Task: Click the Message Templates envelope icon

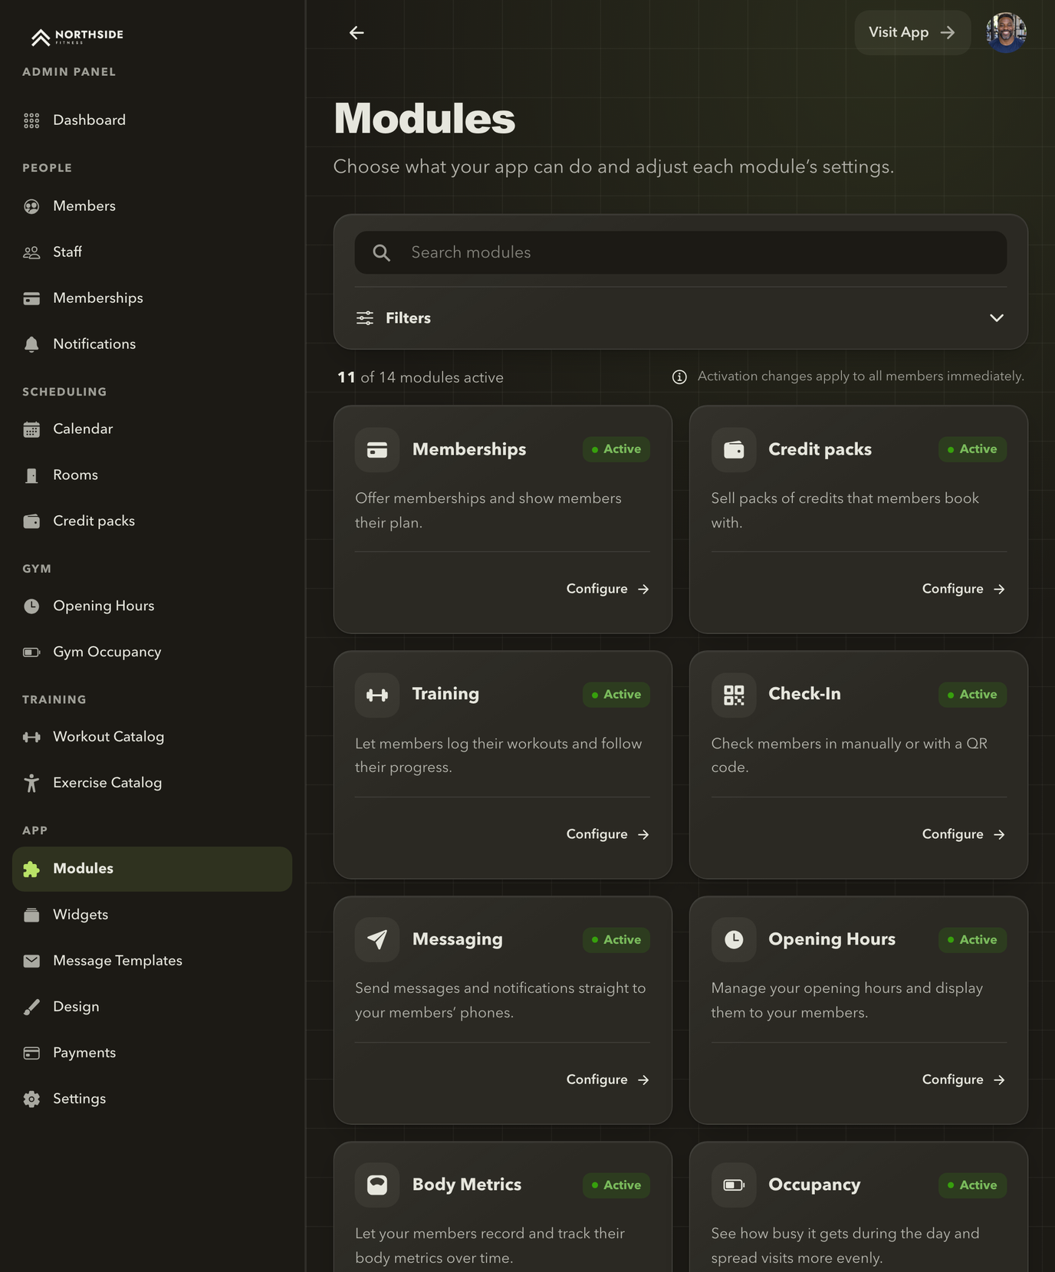Action: coord(31,961)
